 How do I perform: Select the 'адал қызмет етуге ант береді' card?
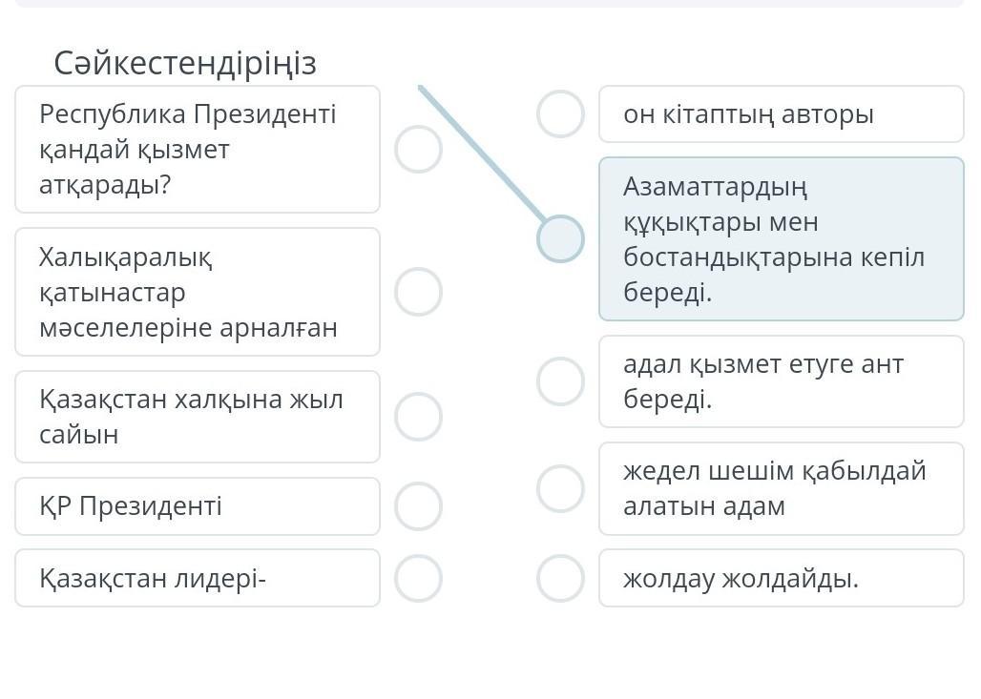[781, 381]
